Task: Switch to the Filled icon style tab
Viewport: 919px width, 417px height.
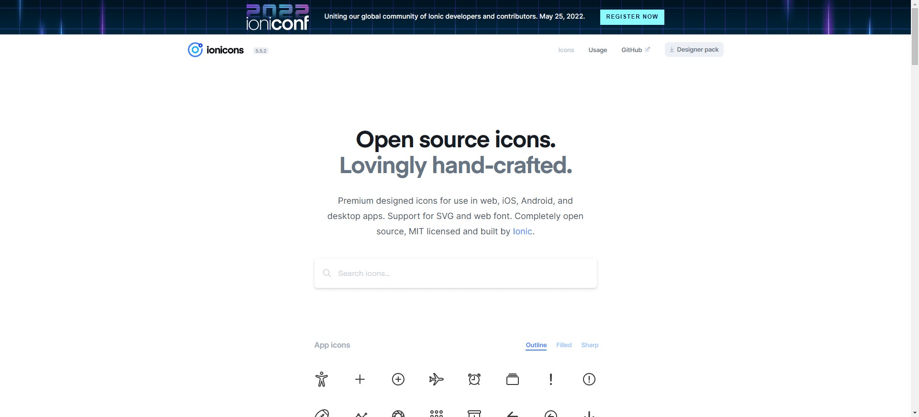Action: pyautogui.click(x=564, y=345)
